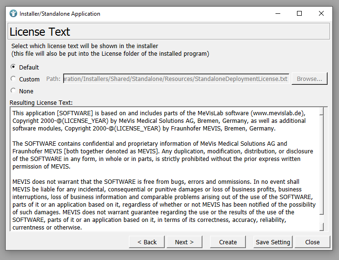Minimize the Installer/Standalone Application window
Image resolution: width=339 pixels, height=260 pixels.
pos(278,13)
